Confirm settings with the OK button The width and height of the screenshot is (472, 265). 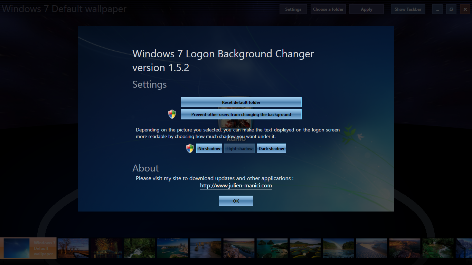click(x=236, y=200)
